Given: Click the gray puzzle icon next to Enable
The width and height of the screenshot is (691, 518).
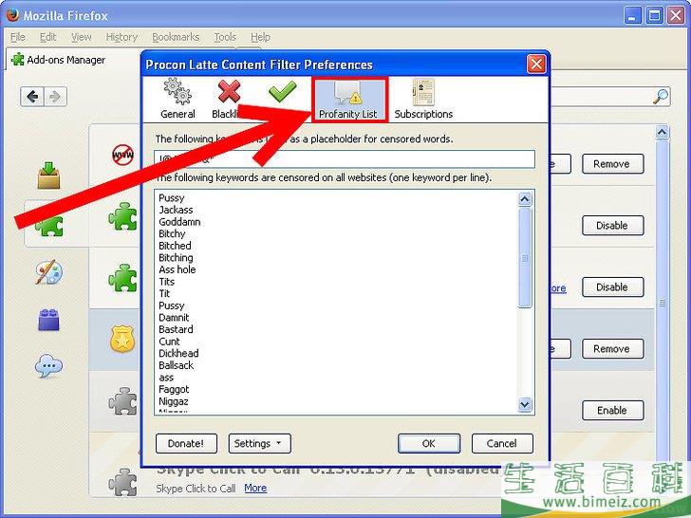Looking at the screenshot, I should coord(123,401).
